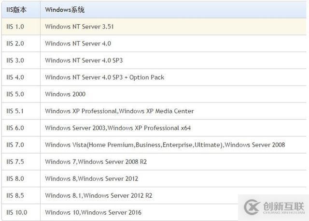Select the IIS 3.0 row label

[15, 60]
